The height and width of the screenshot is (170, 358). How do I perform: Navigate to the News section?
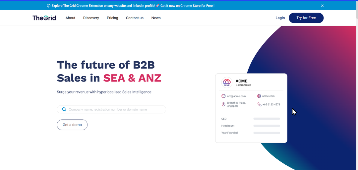156,18
